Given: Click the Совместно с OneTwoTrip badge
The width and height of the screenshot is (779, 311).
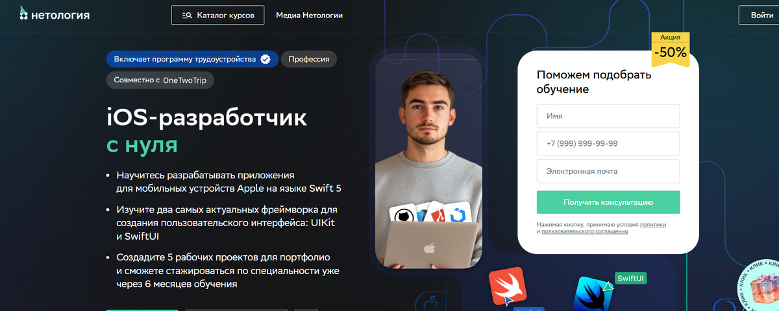Looking at the screenshot, I should [160, 80].
